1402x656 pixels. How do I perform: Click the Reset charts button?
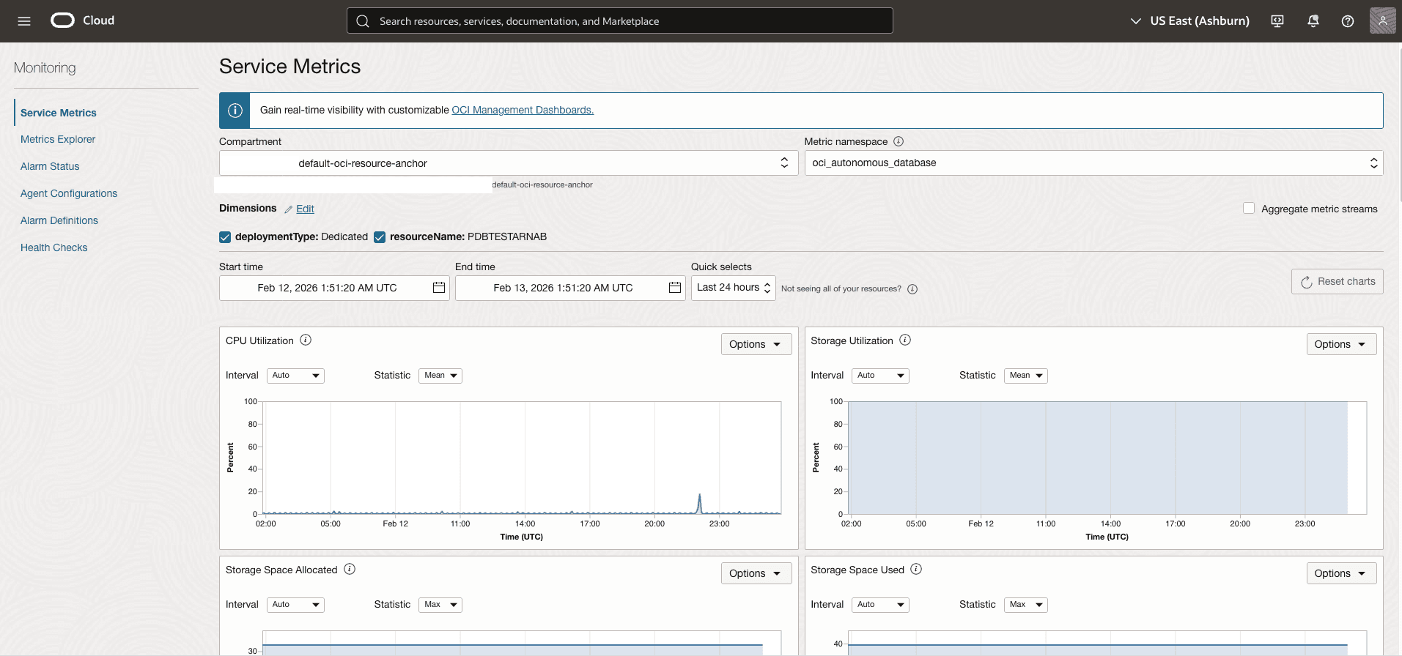pyautogui.click(x=1338, y=282)
